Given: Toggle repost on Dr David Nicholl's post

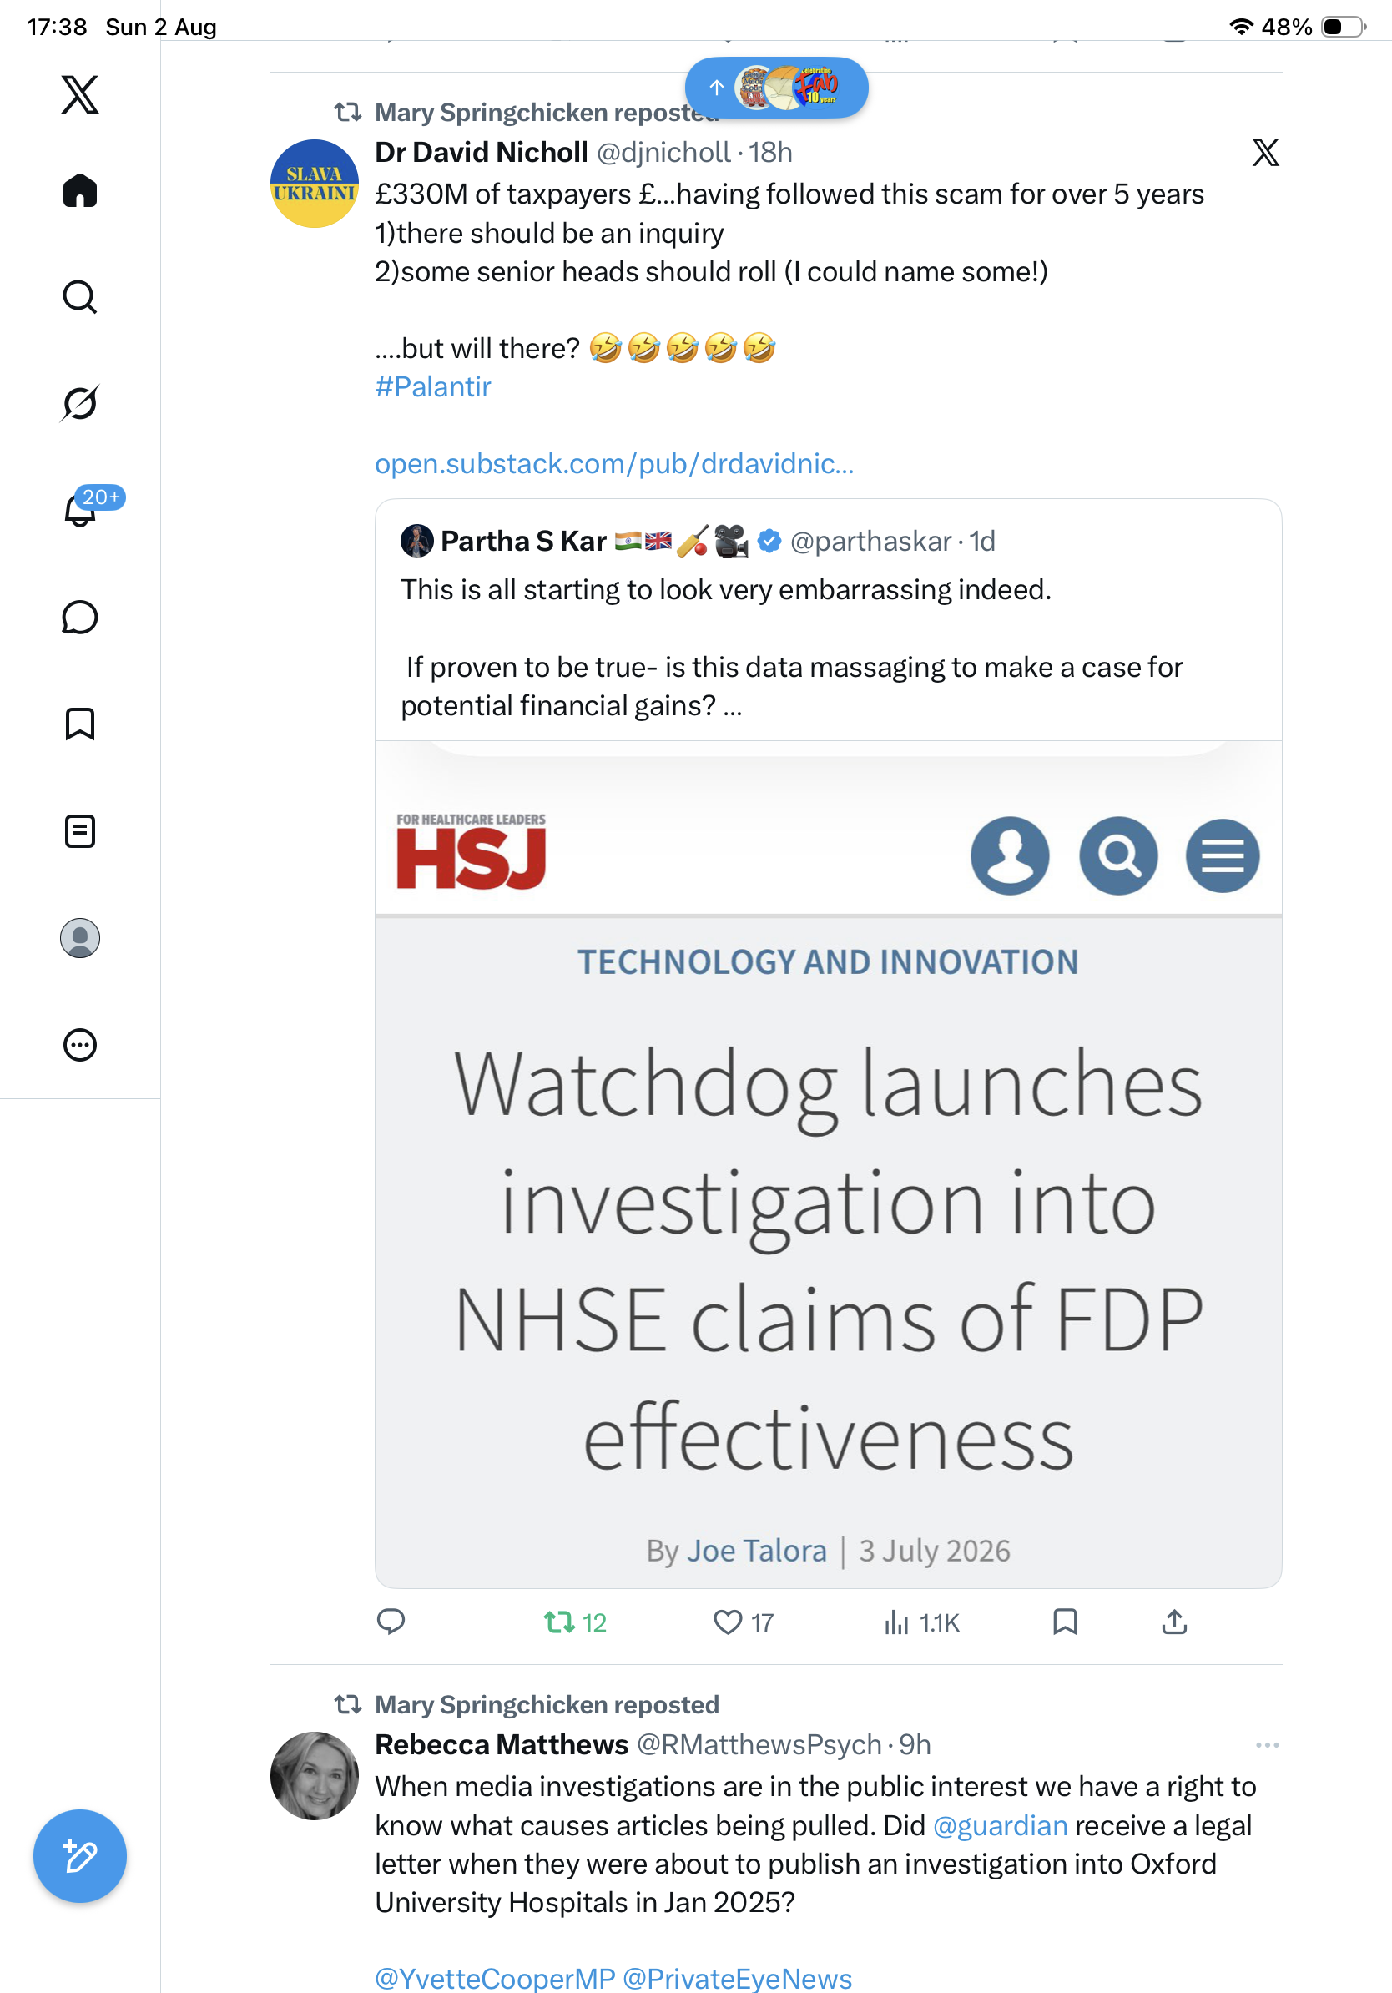Looking at the screenshot, I should pos(574,1622).
